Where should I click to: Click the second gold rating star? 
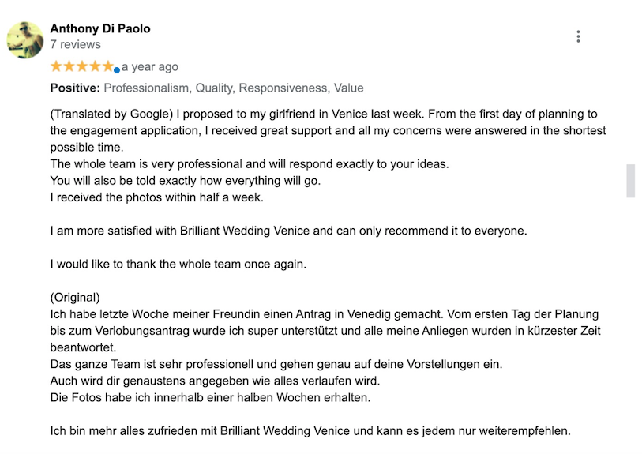(69, 66)
